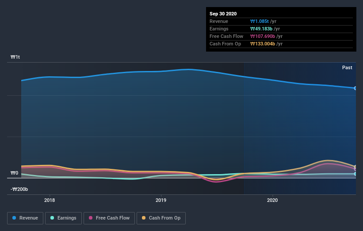Toggle the Earnings legend button

(63, 218)
